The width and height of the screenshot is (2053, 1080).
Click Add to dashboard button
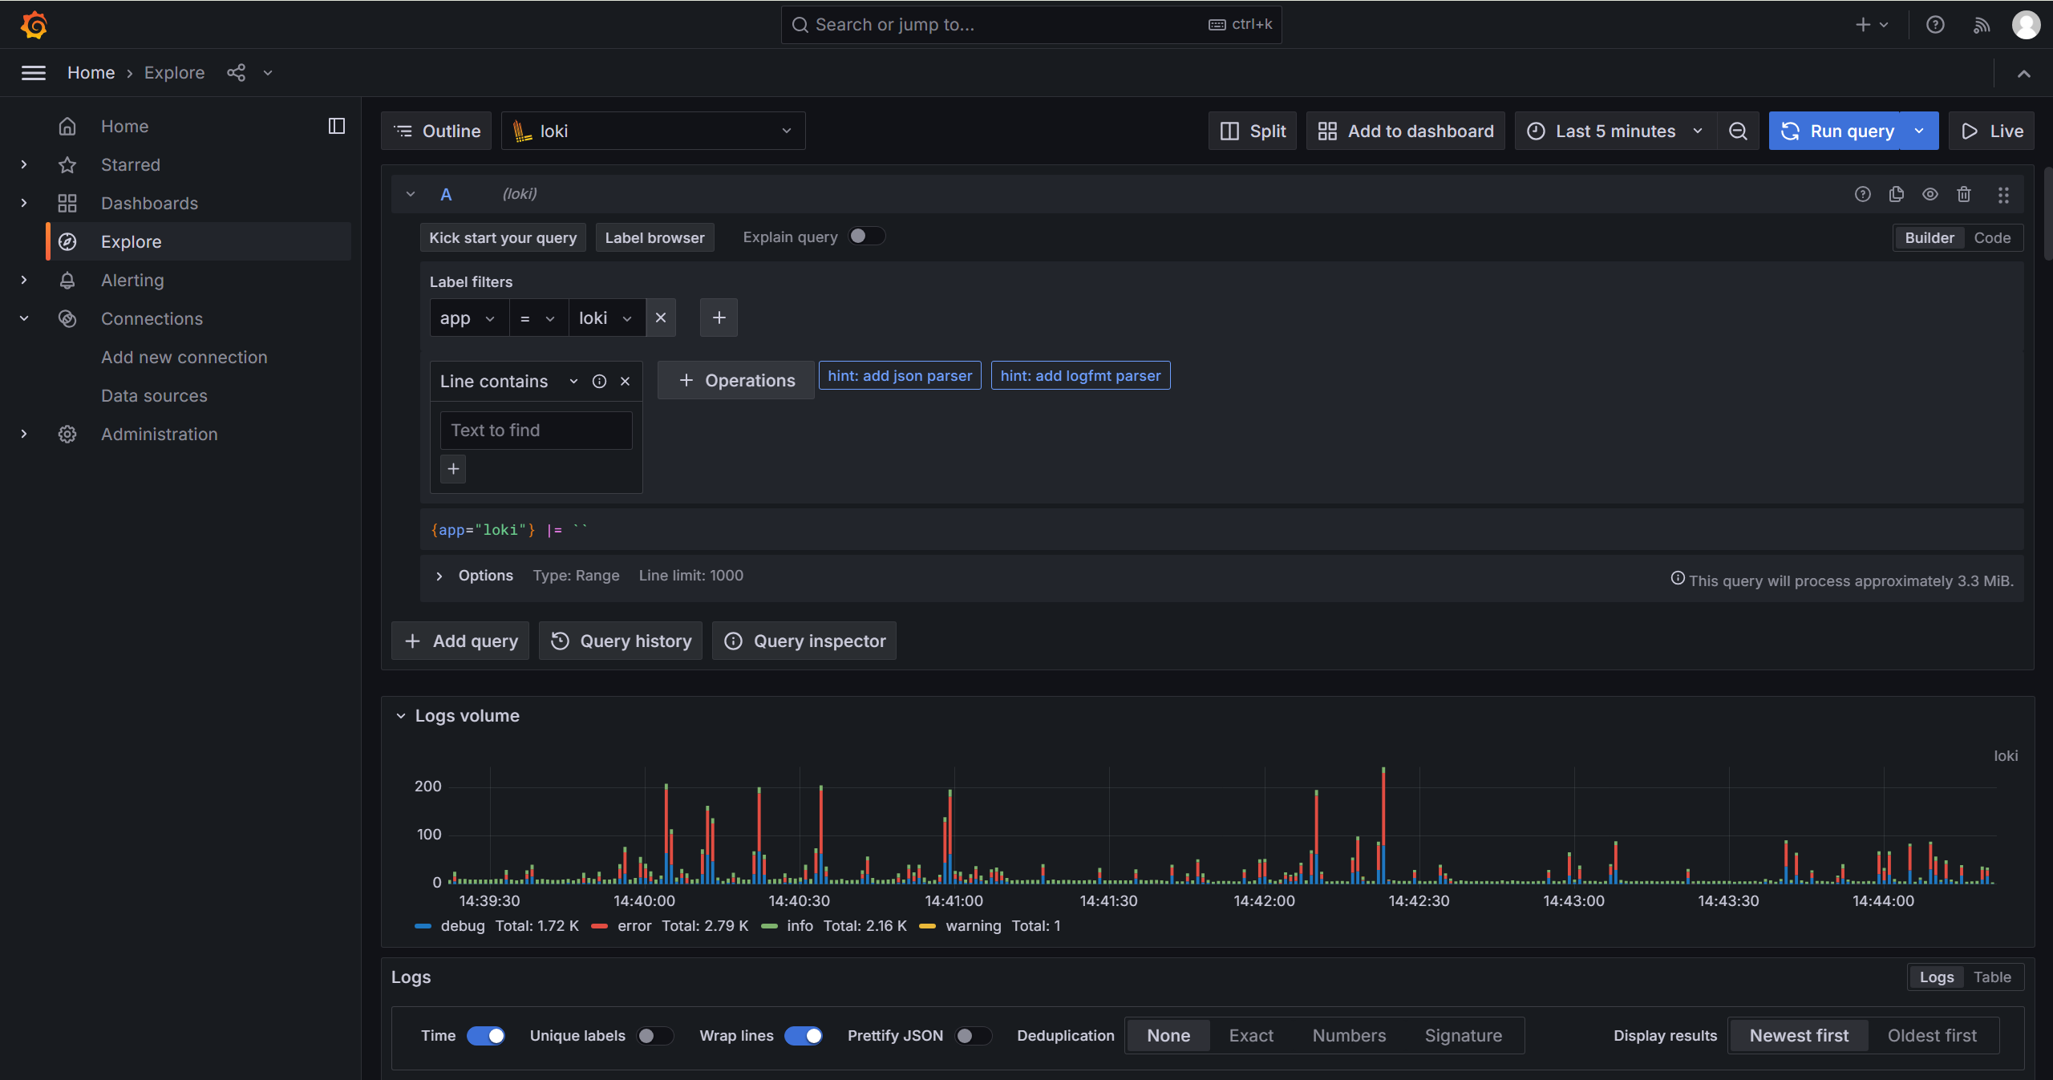(1406, 131)
